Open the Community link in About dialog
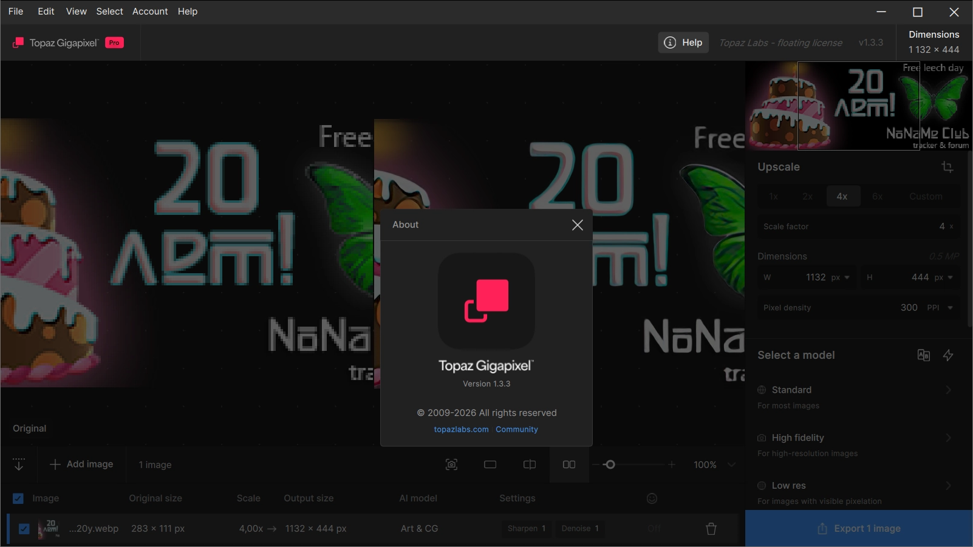Image resolution: width=973 pixels, height=547 pixels. pos(517,429)
